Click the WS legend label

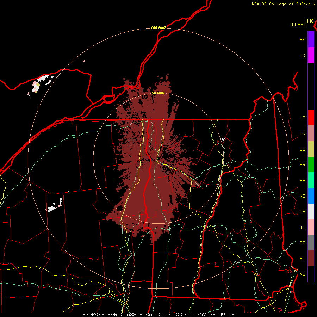(x=302, y=196)
